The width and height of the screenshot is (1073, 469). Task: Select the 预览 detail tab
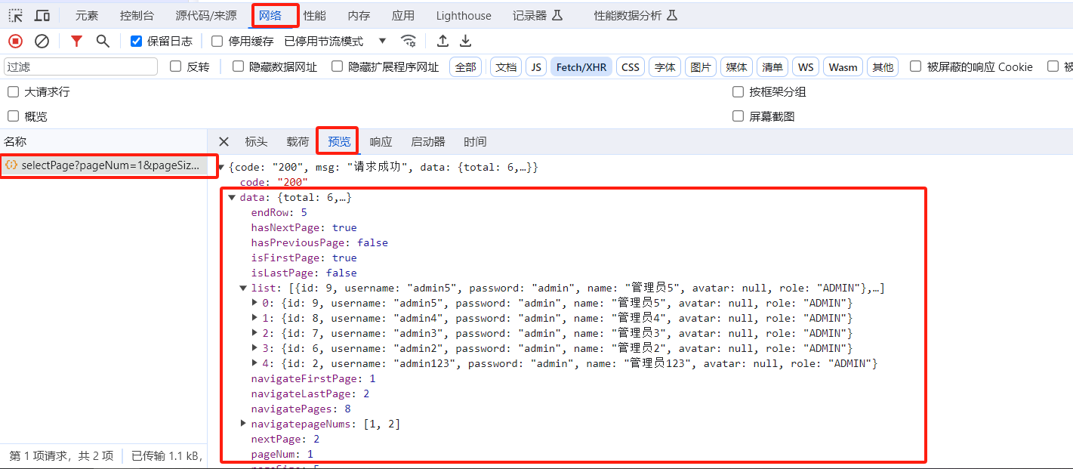click(x=339, y=141)
